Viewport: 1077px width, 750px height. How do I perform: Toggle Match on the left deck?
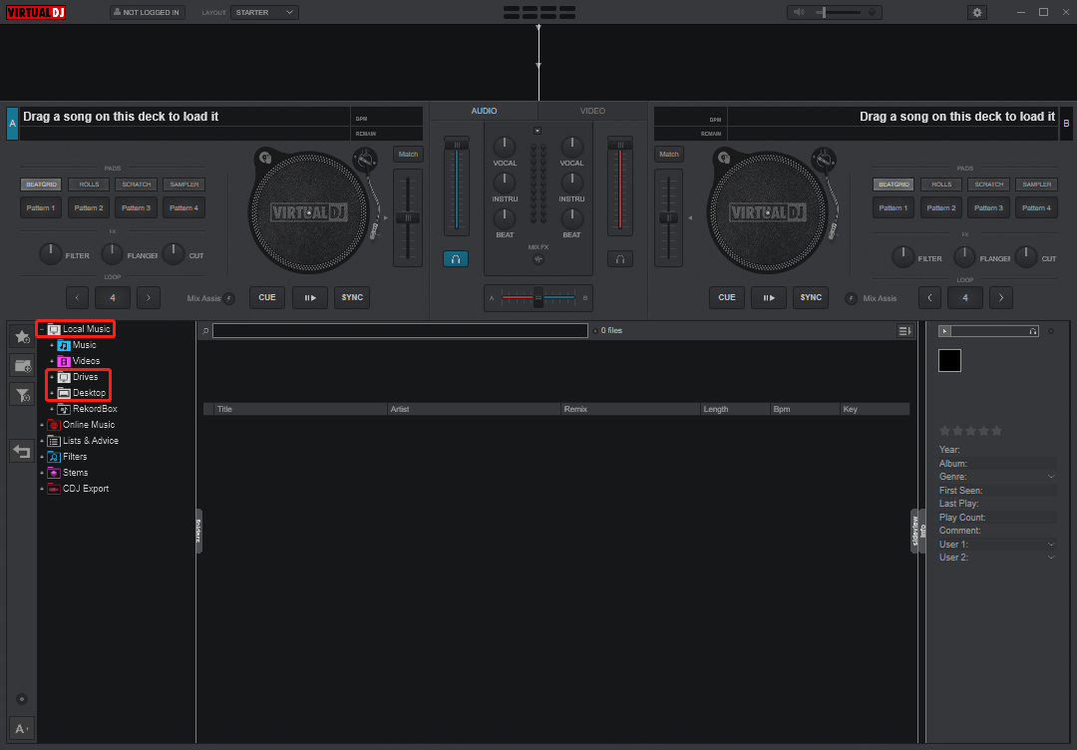(x=408, y=154)
